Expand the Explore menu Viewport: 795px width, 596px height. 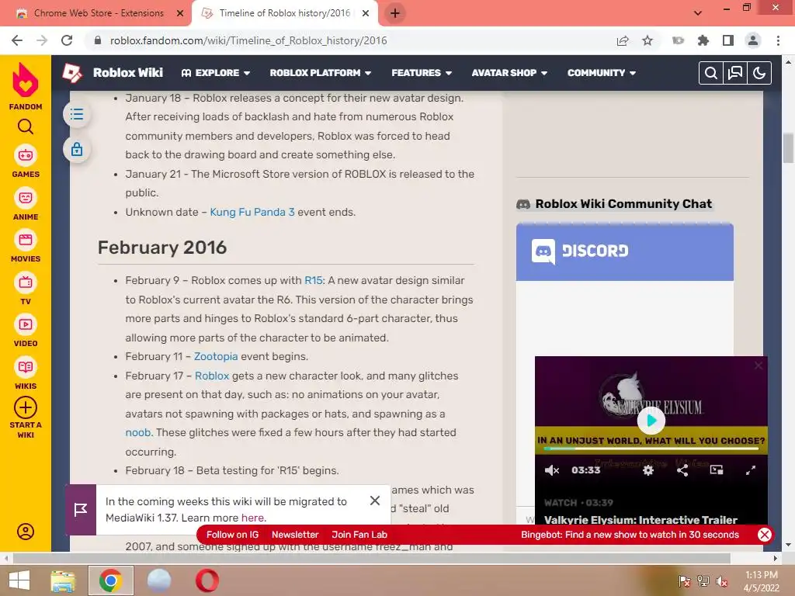[216, 73]
